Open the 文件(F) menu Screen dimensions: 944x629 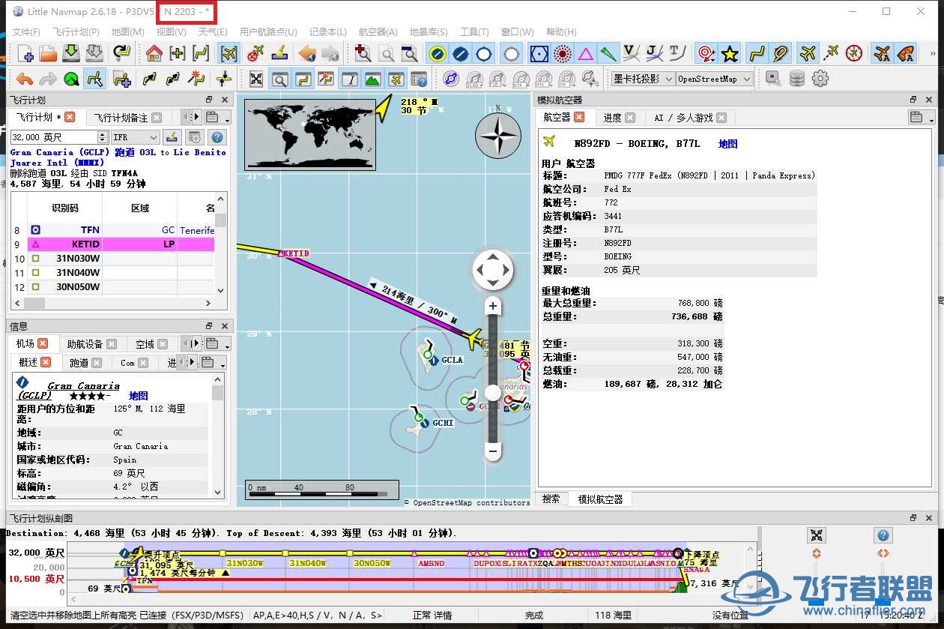(26, 31)
